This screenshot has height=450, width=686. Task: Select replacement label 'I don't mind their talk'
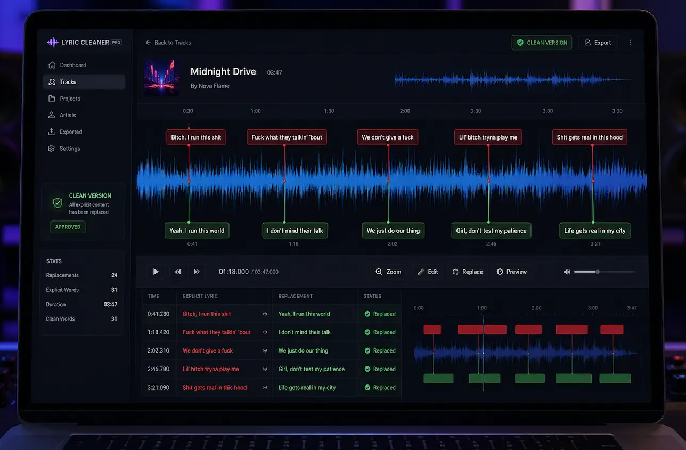295,231
